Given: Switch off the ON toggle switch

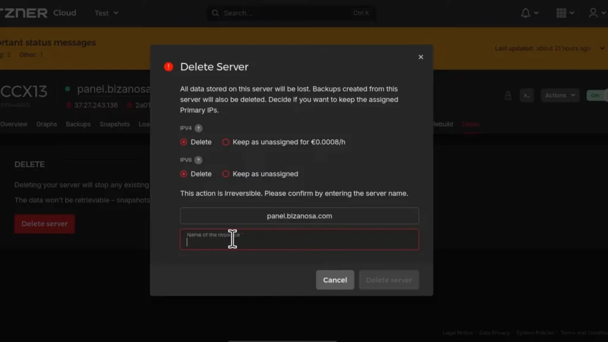Looking at the screenshot, I should 596,95.
